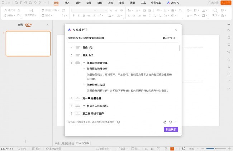Open the 插入 ribbon tab
This screenshot has width=233, height=151.
click(67, 3)
